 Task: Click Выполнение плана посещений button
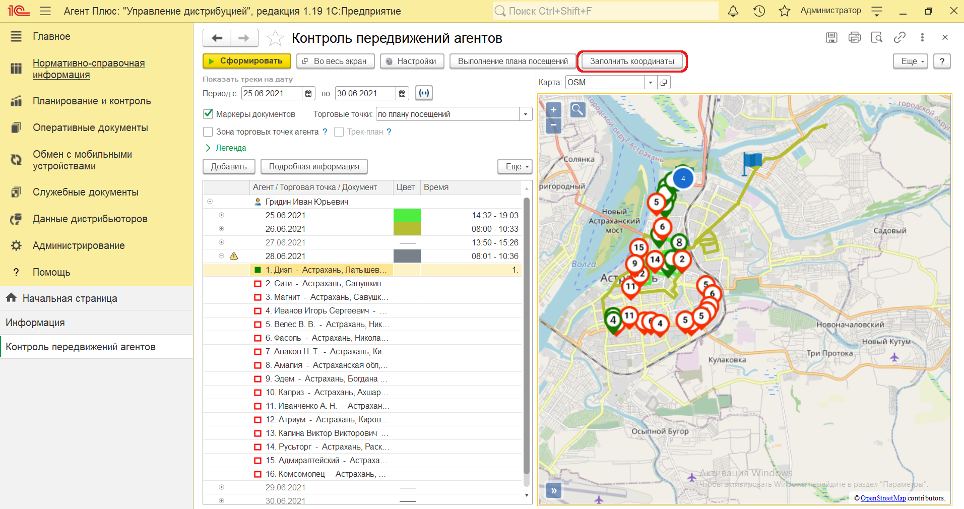(x=513, y=61)
